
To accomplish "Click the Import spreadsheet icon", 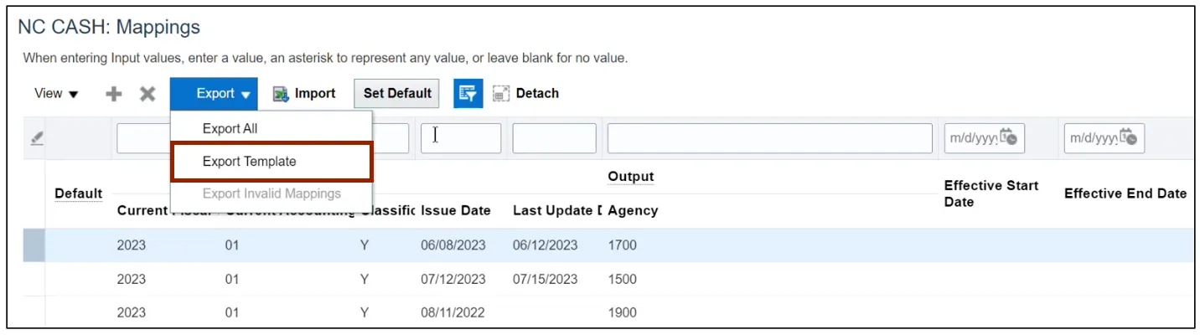I will tap(281, 94).
